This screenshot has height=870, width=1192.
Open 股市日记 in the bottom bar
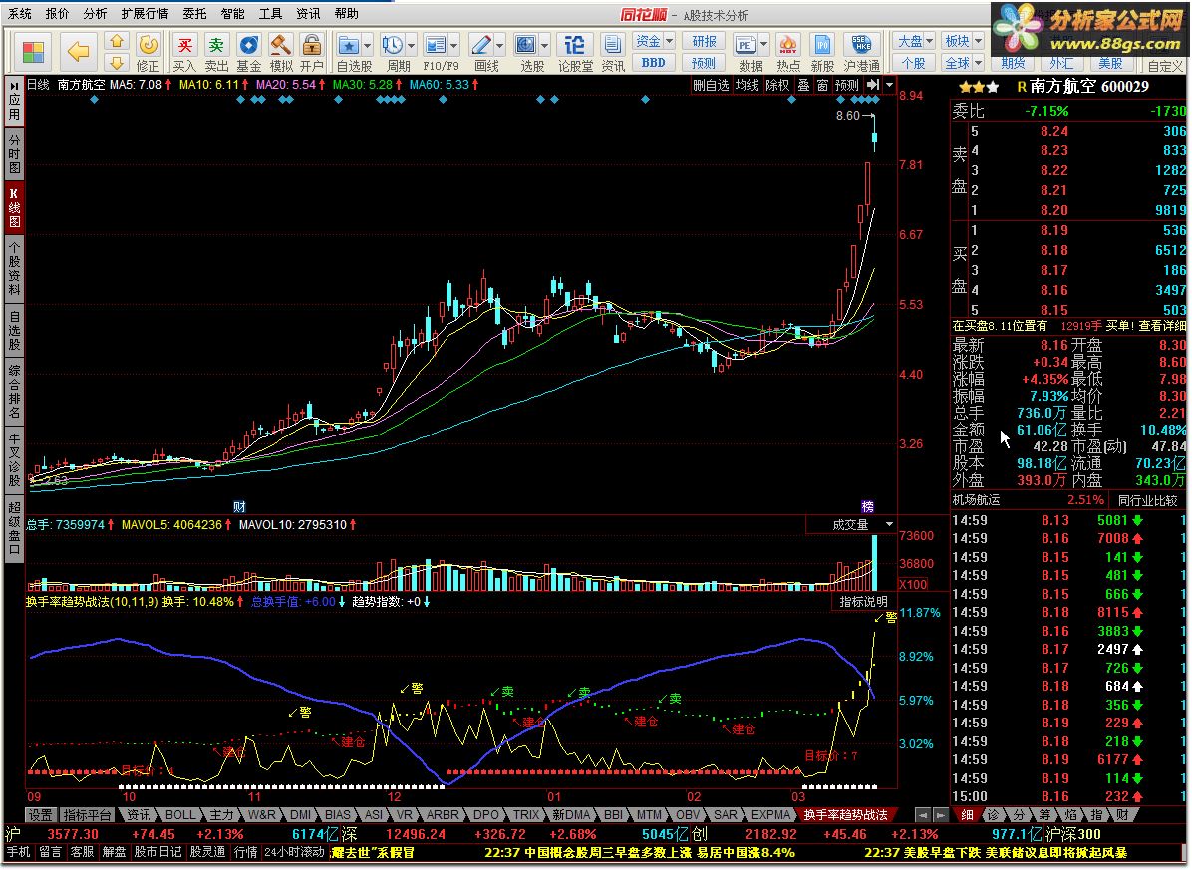click(x=158, y=852)
